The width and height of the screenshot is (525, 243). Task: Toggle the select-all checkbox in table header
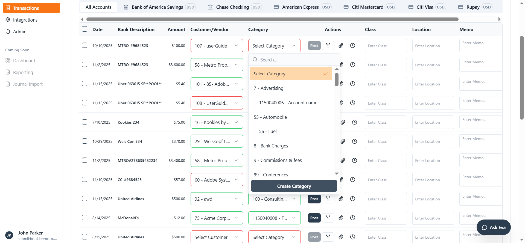click(x=85, y=29)
